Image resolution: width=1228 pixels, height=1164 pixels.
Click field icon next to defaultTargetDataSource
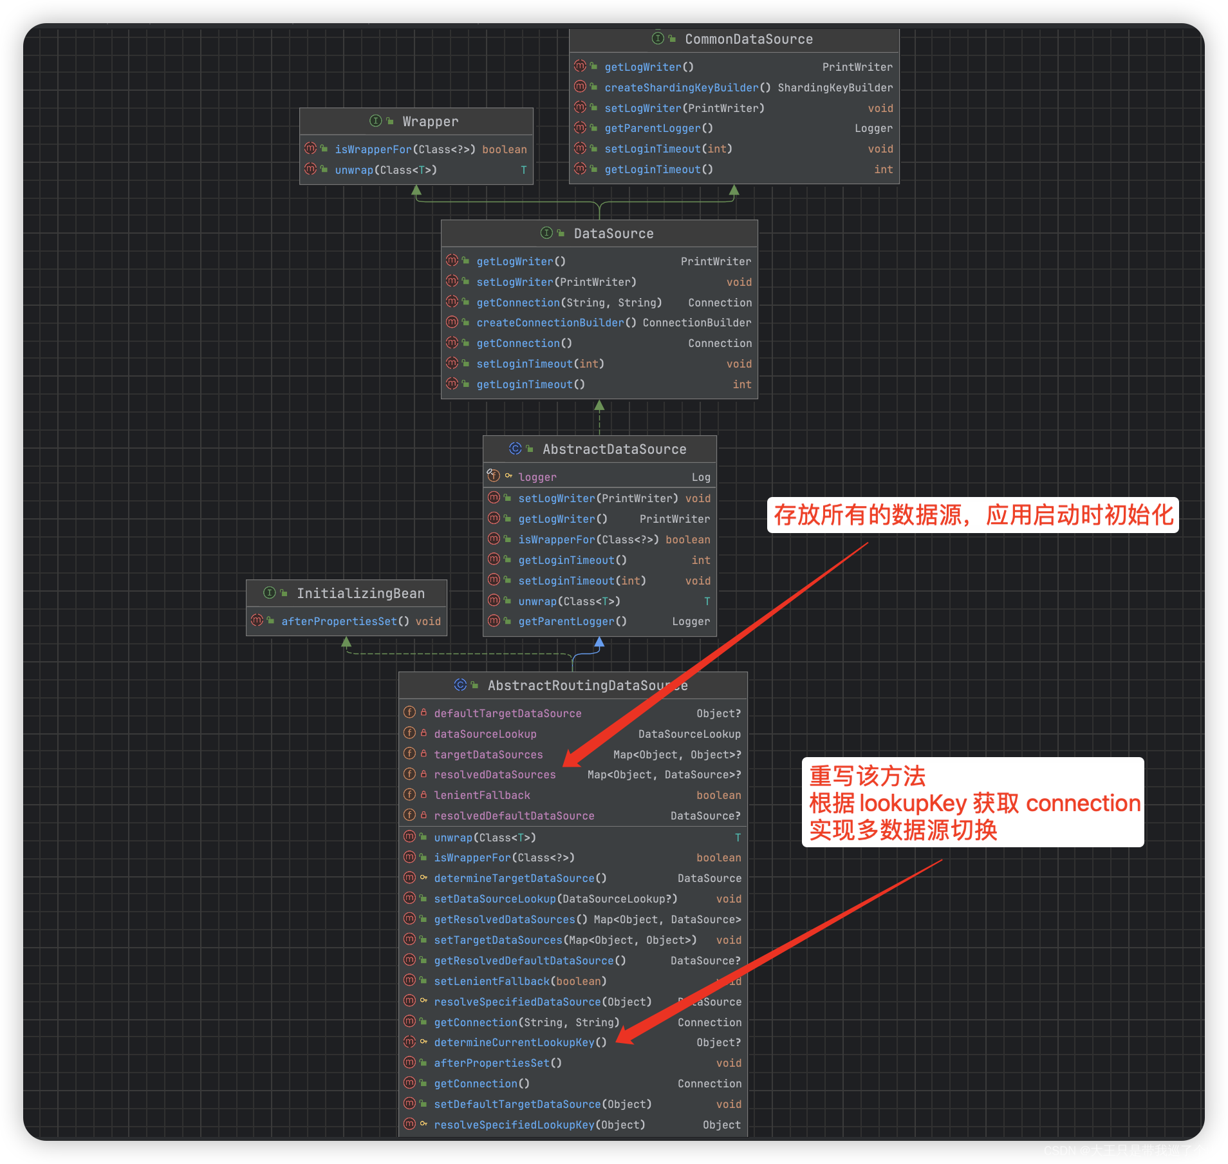click(x=409, y=713)
